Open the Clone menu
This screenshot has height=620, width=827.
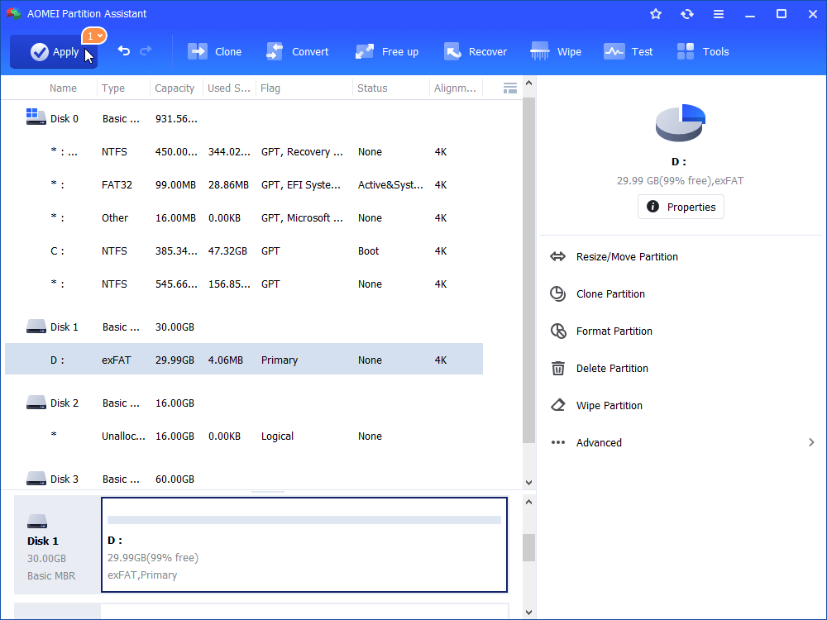click(215, 51)
